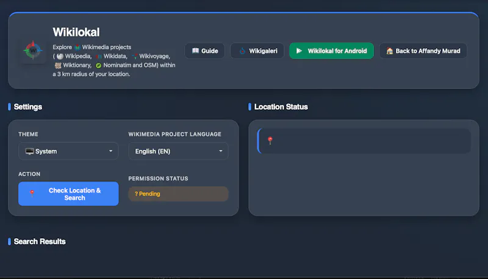Image resolution: width=488 pixels, height=279 pixels.
Task: Click the house icon on Back button
Action: pos(390,51)
